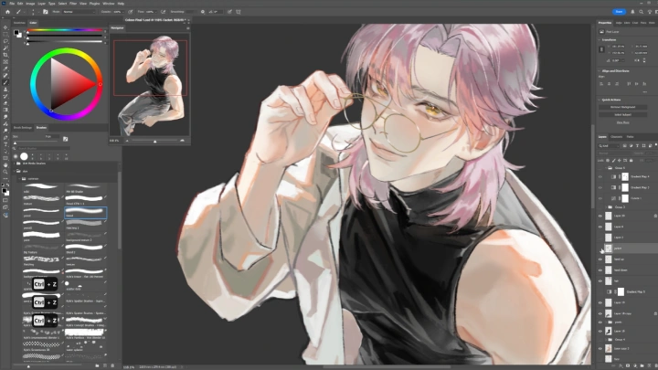Delete layer trash icon
The width and height of the screenshot is (658, 370).
click(x=655, y=365)
